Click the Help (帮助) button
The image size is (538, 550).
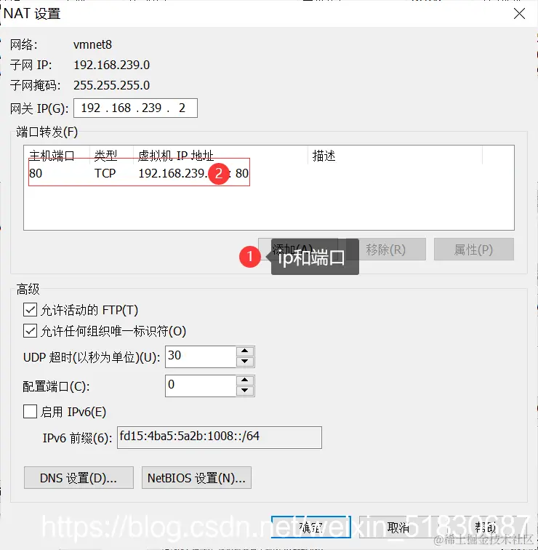[486, 527]
